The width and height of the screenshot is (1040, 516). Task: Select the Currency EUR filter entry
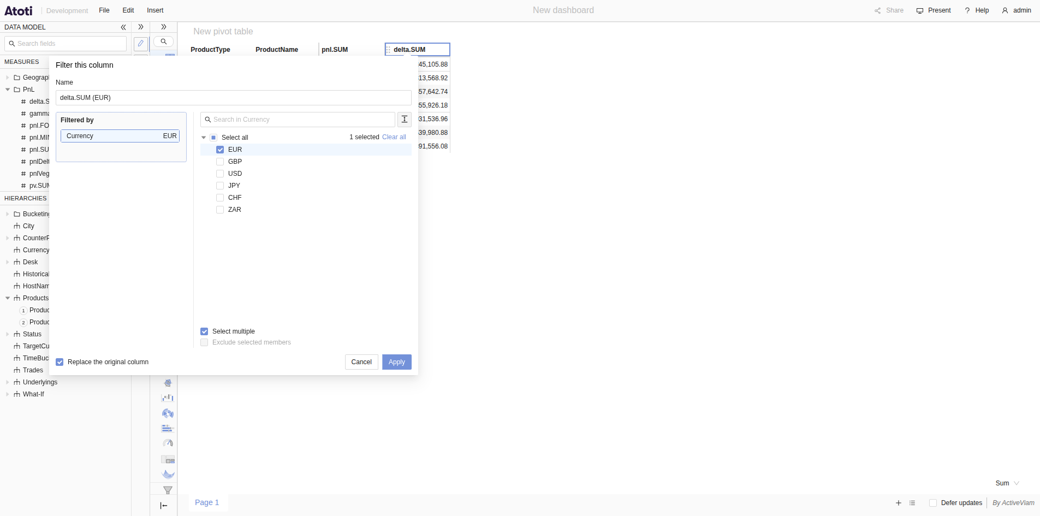[120, 136]
